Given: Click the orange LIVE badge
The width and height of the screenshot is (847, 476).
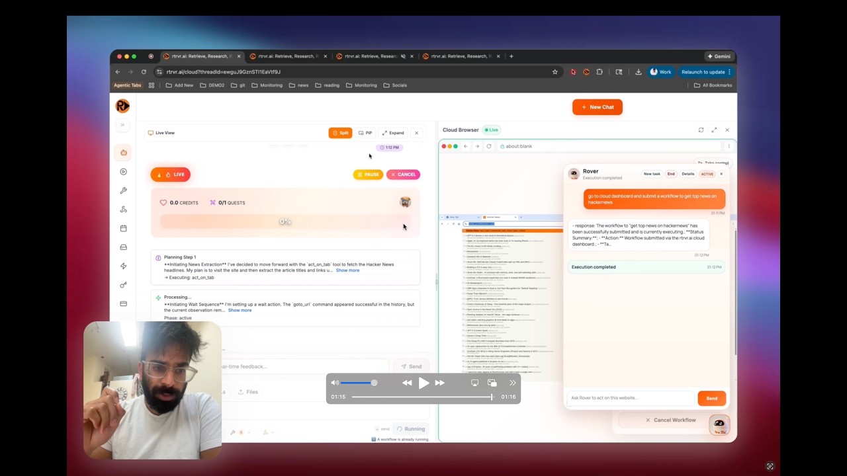Looking at the screenshot, I should coord(171,175).
